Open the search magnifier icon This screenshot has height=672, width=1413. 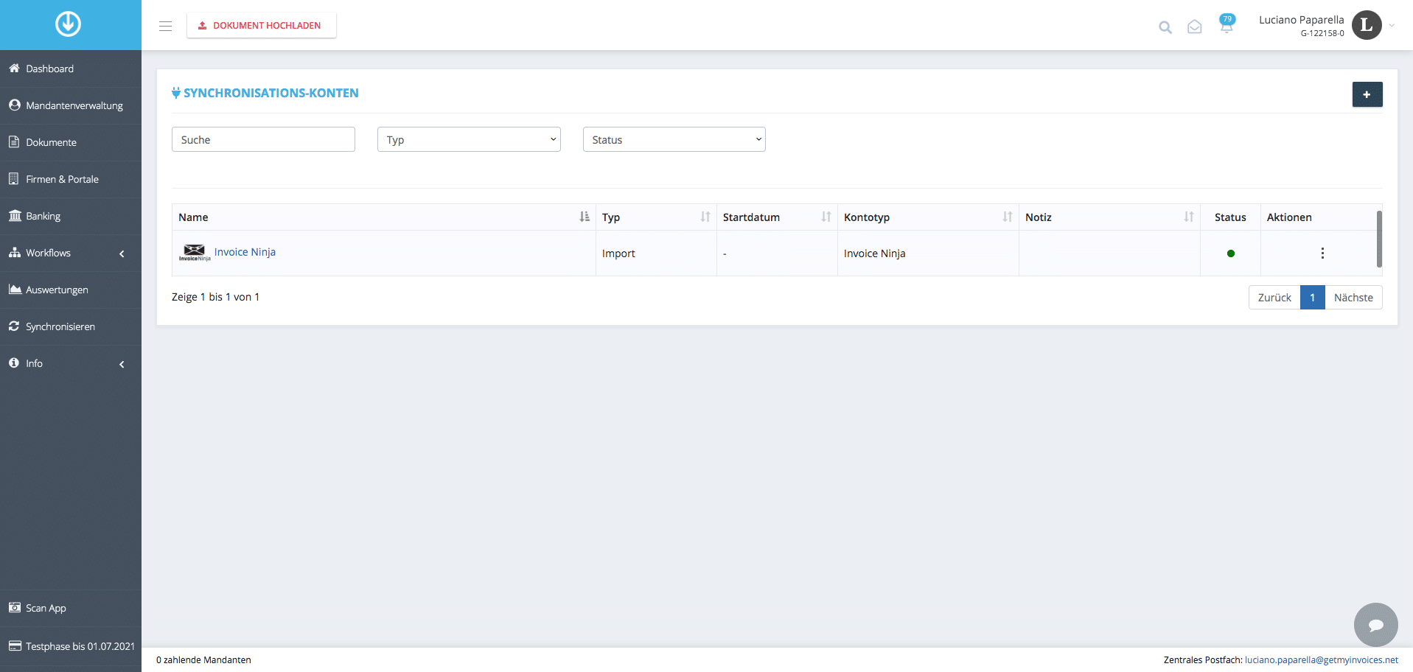coord(1165,27)
